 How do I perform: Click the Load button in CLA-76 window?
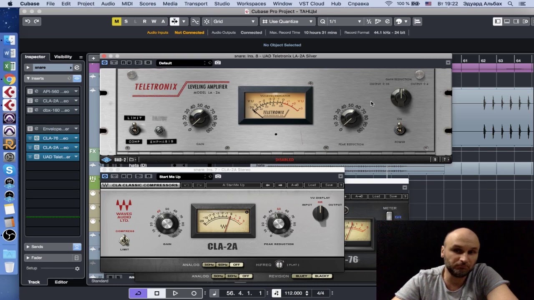pyautogui.click(x=376, y=196)
